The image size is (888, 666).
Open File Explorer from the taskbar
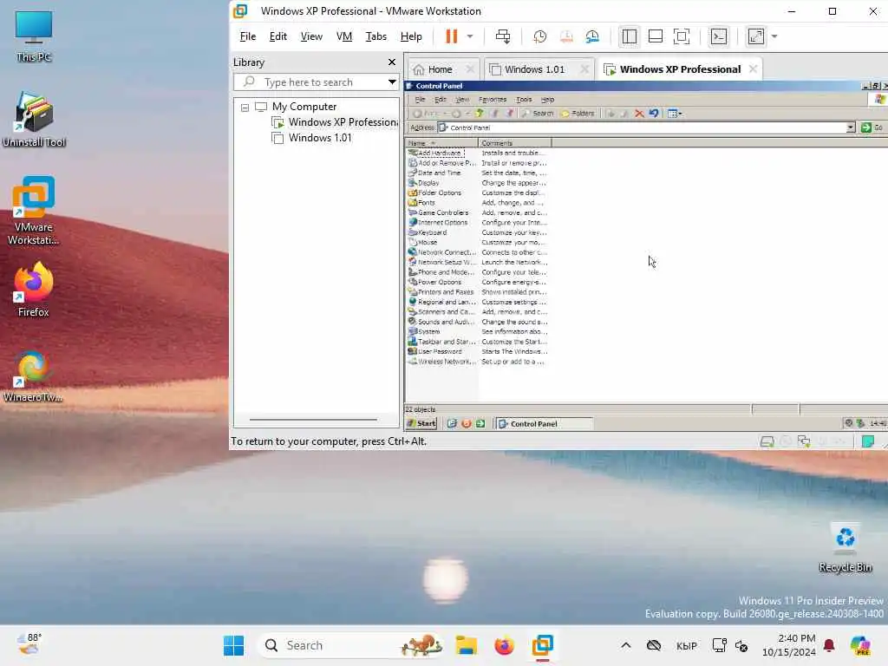pyautogui.click(x=466, y=645)
